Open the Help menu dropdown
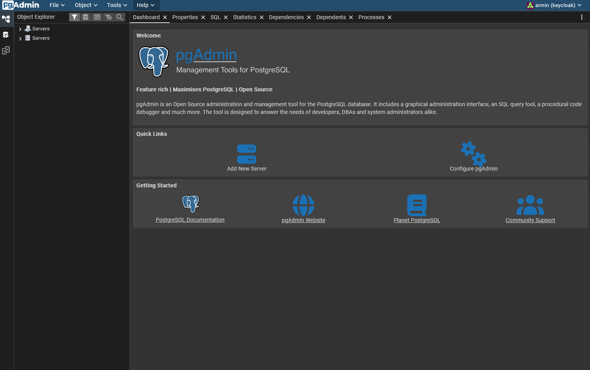 145,5
